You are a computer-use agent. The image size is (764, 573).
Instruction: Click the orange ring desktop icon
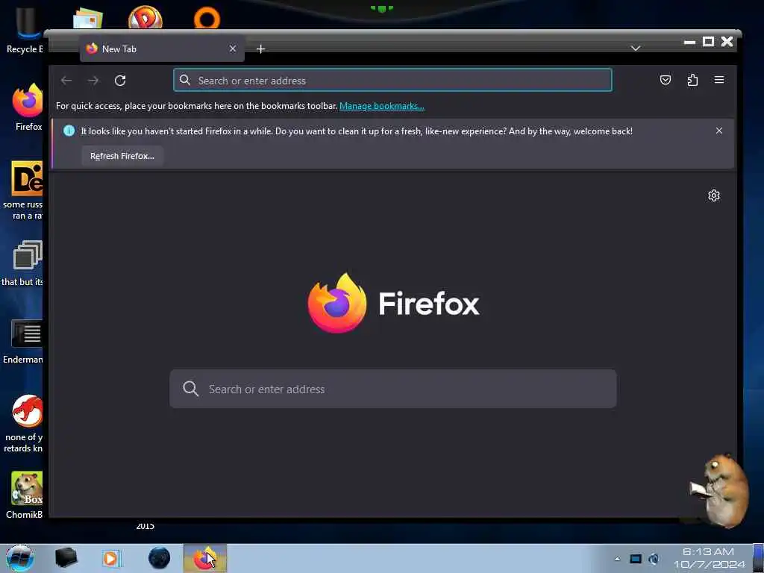click(x=207, y=18)
